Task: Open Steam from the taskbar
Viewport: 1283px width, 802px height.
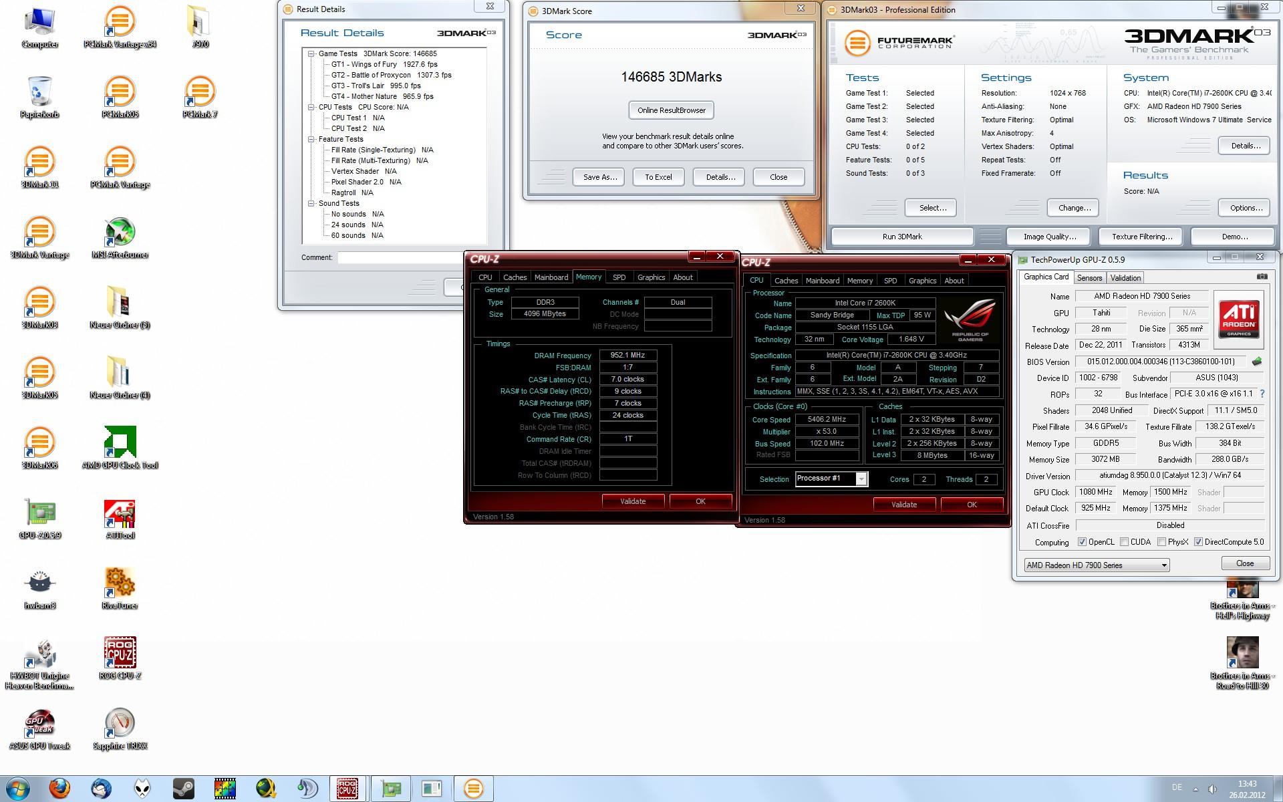Action: coord(183,789)
